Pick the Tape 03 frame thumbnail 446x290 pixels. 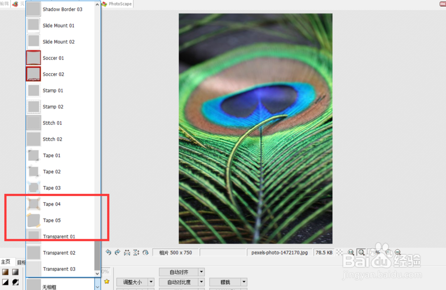33,188
